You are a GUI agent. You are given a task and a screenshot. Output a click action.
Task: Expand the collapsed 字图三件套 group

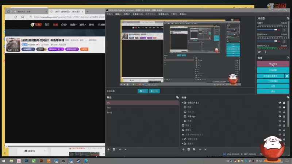[x=182, y=139]
